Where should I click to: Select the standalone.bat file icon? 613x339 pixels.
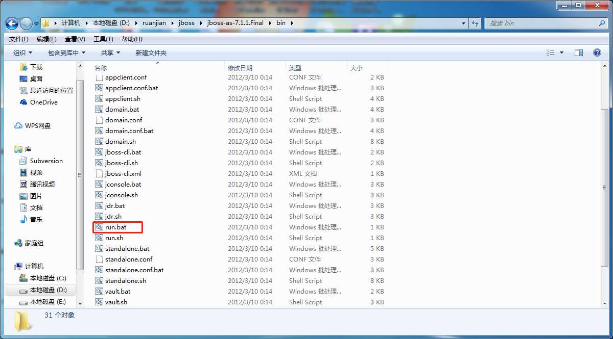click(x=99, y=248)
